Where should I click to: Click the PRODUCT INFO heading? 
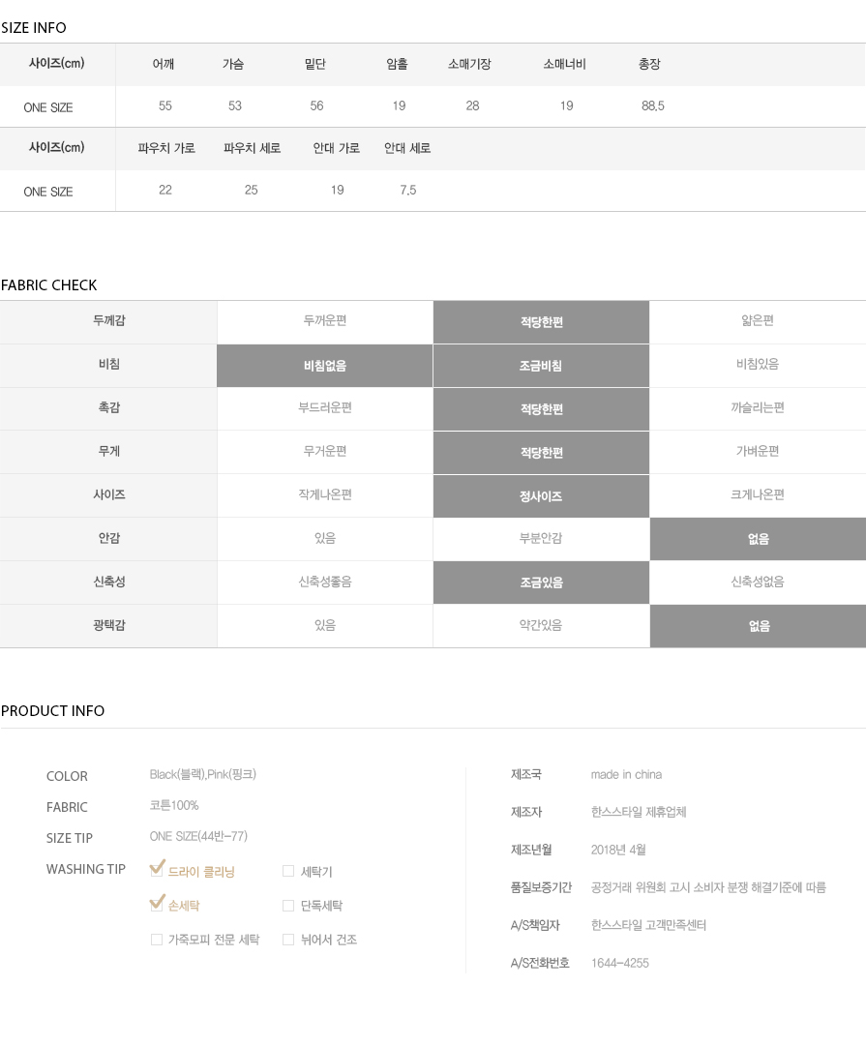(52, 711)
